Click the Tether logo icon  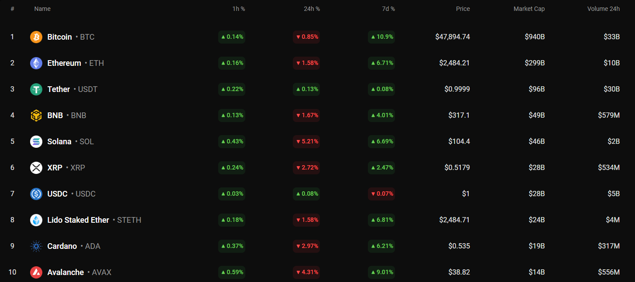pos(36,89)
